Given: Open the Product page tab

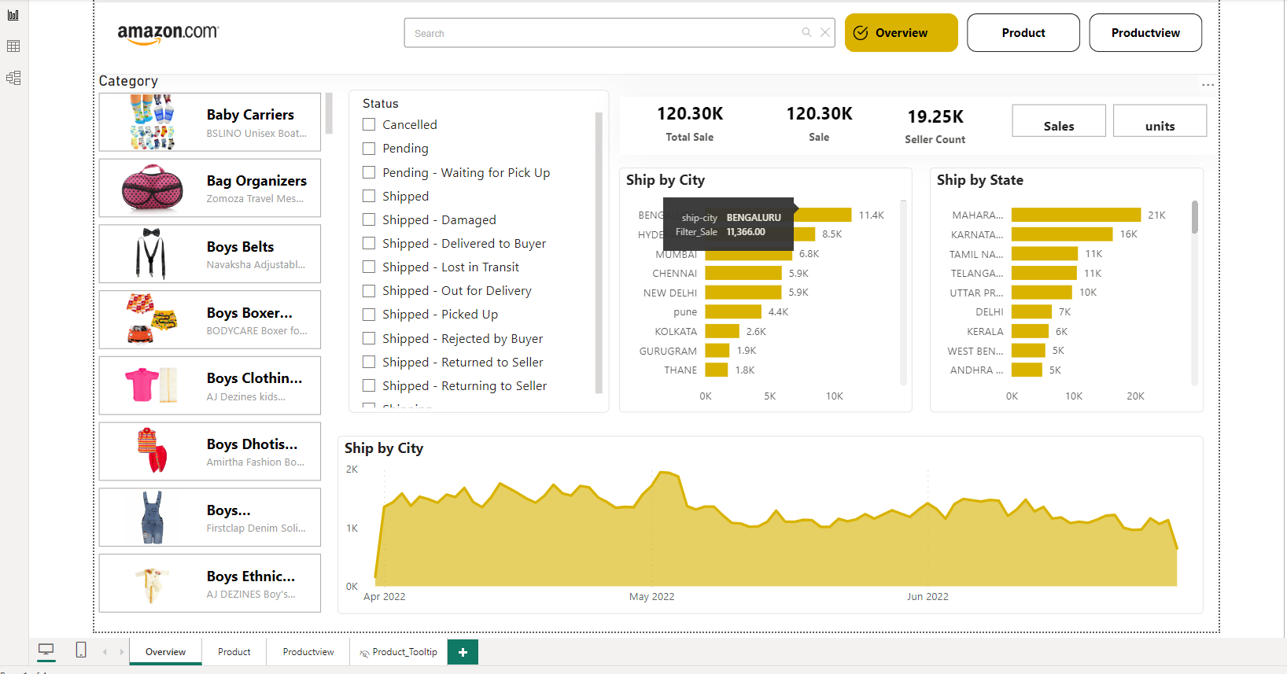Looking at the screenshot, I should click(234, 652).
